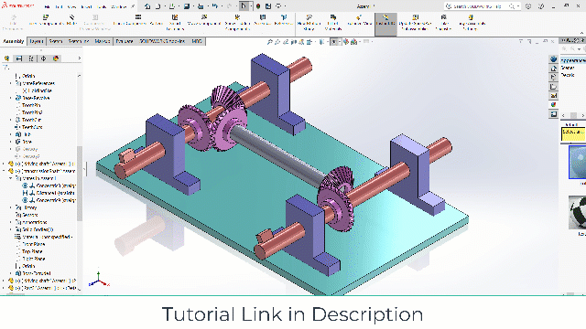Viewport: 586px width, 329px height.
Task: Click the Show Hidden Components icon
Action: pyautogui.click(x=237, y=17)
